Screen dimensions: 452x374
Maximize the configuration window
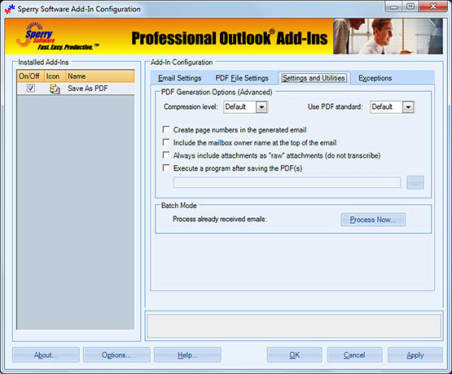point(410,7)
